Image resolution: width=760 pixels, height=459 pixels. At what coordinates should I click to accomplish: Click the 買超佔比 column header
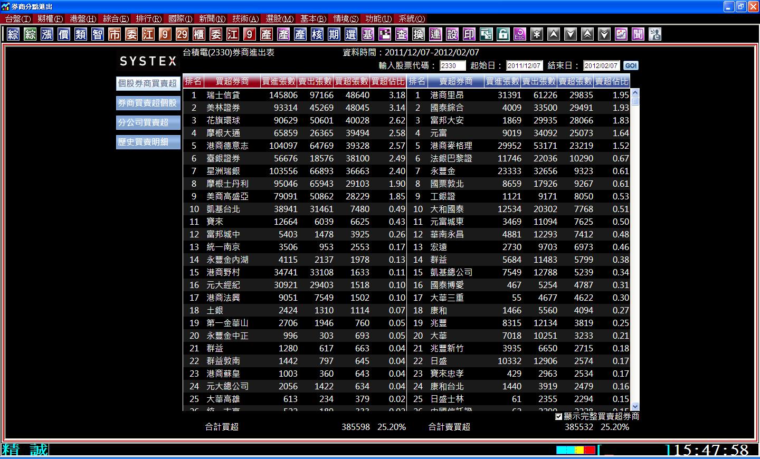388,81
